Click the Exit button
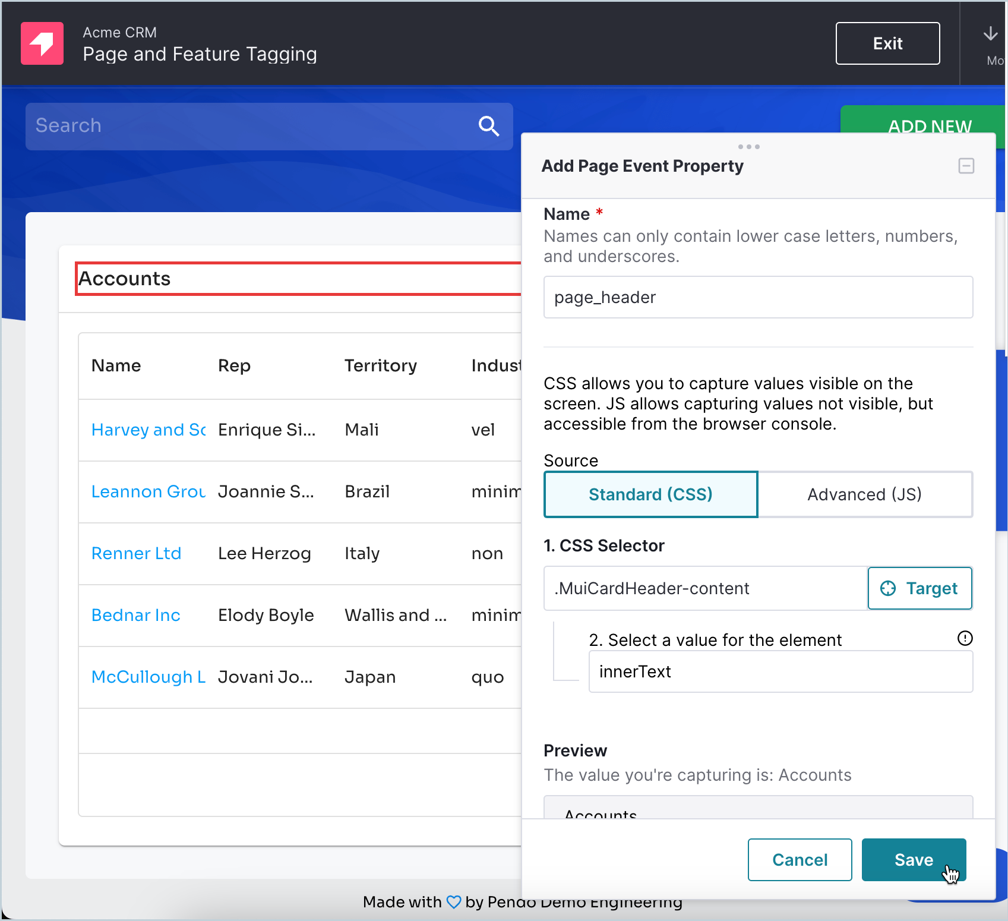This screenshot has width=1008, height=921. point(887,43)
